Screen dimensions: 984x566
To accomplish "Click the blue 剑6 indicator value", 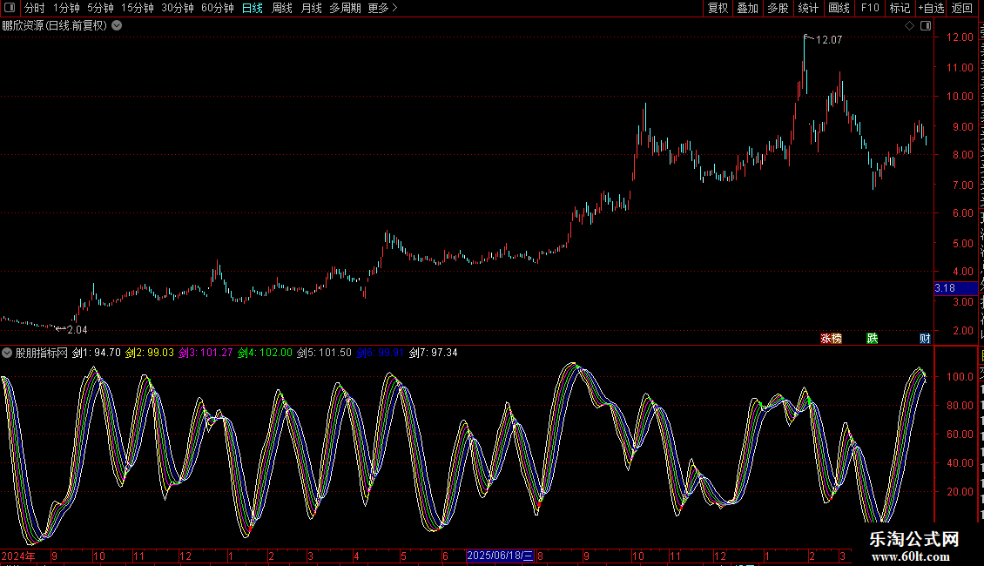I will tap(381, 353).
